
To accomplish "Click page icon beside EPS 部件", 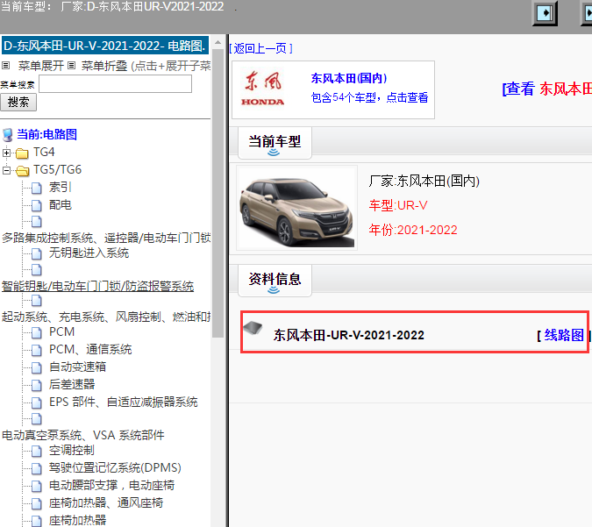I will 37,402.
